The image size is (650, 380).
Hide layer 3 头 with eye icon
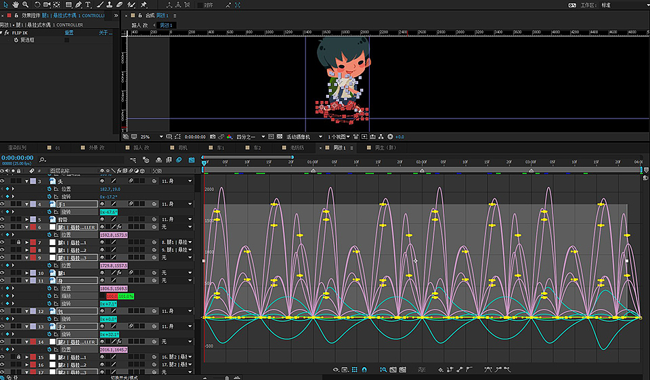pos(3,181)
